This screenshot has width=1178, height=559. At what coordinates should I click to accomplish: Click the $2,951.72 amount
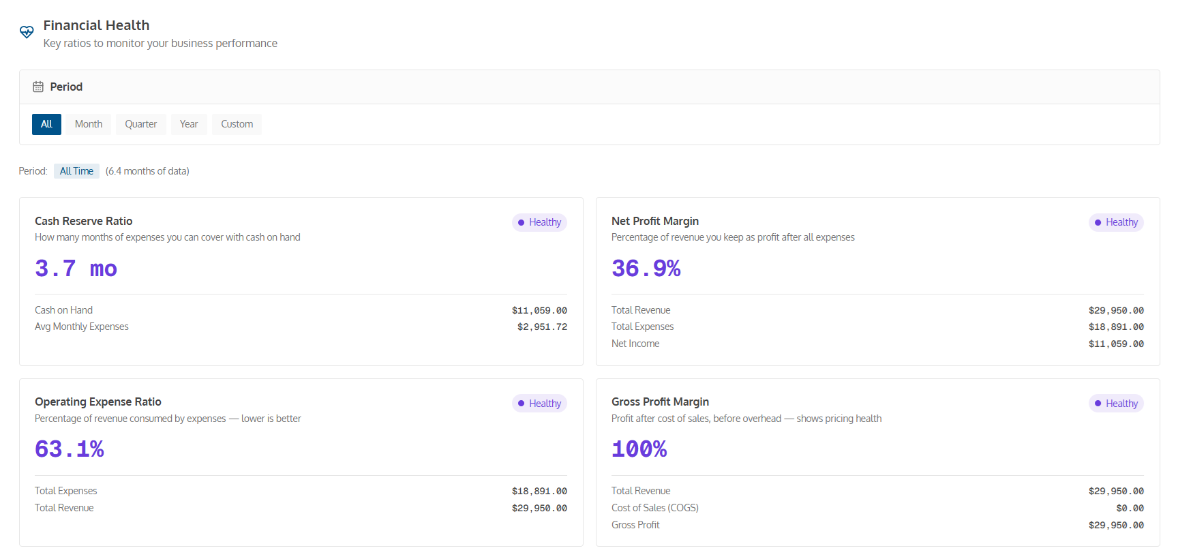click(542, 327)
